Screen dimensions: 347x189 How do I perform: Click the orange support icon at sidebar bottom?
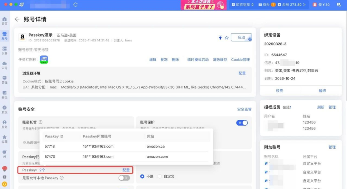(4, 184)
